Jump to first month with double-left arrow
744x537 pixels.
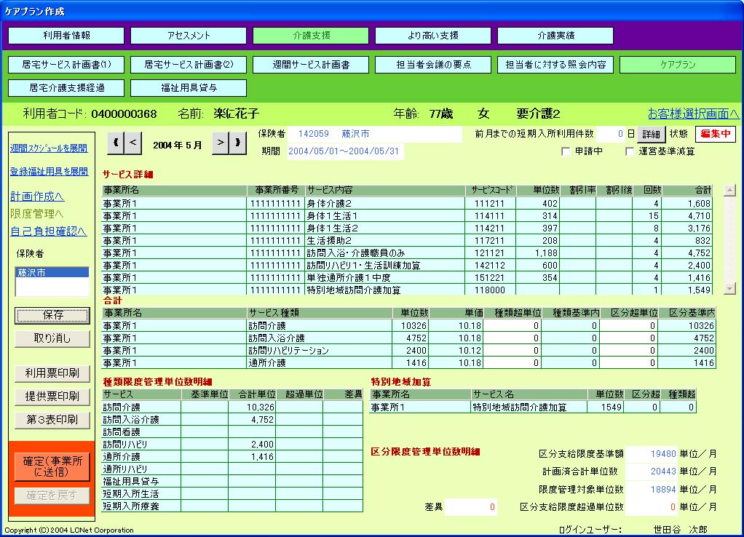[x=116, y=143]
